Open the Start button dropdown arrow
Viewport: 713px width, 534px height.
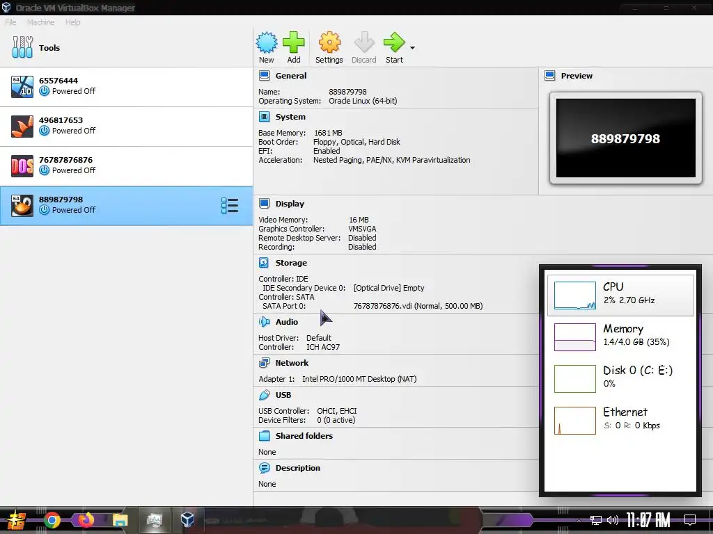pos(412,48)
